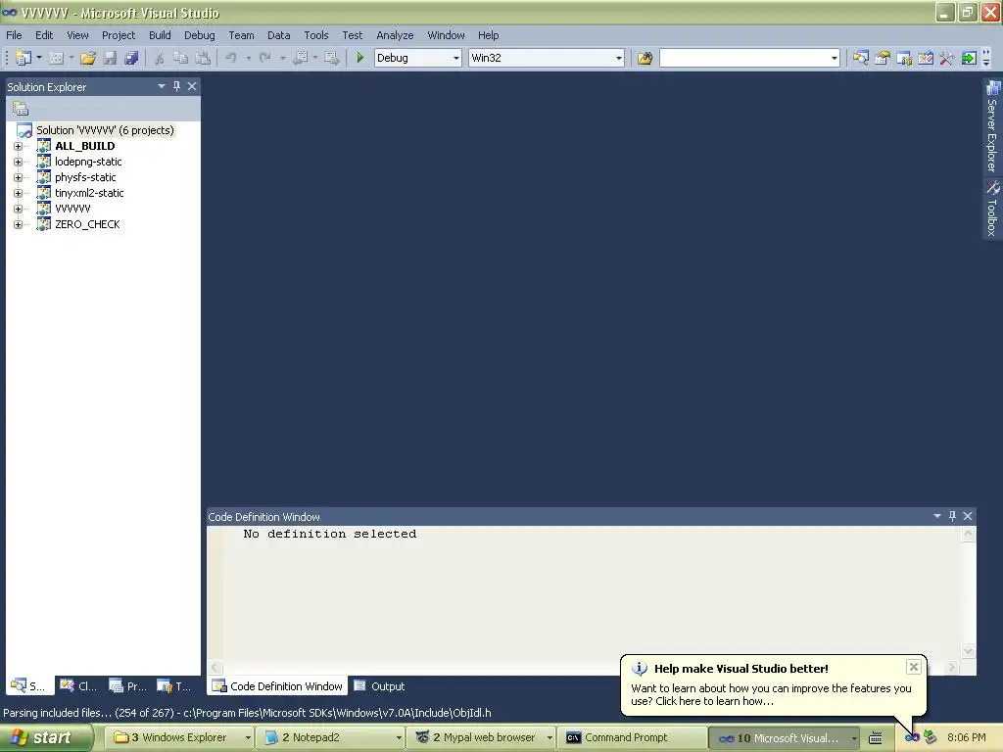
Task: Open the Toolbox side tab
Action: (x=992, y=210)
